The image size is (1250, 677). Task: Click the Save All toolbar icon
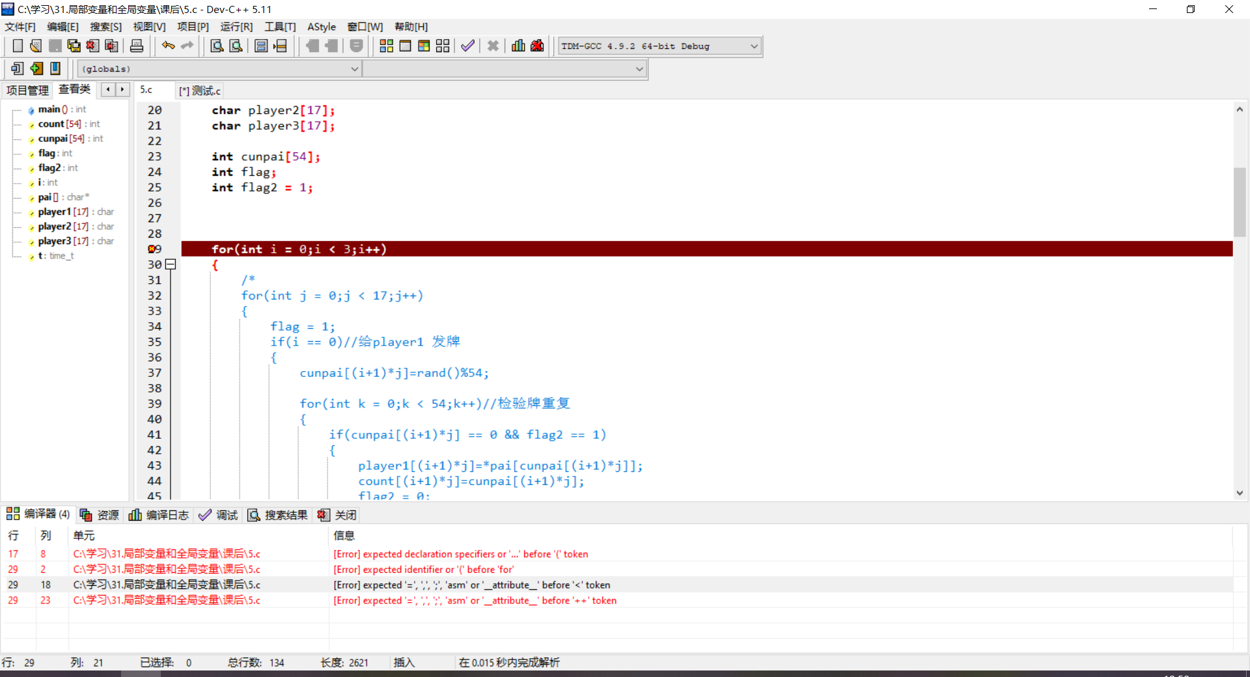74,46
